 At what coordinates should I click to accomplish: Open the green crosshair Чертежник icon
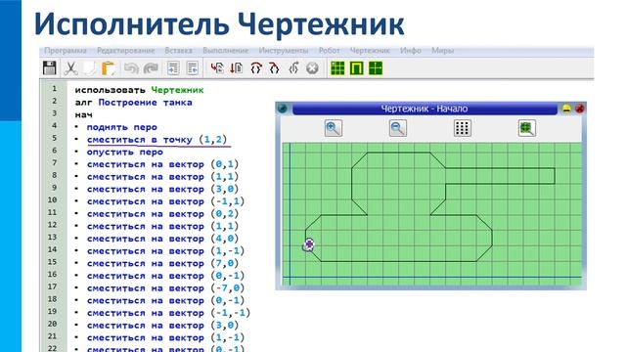click(x=376, y=68)
